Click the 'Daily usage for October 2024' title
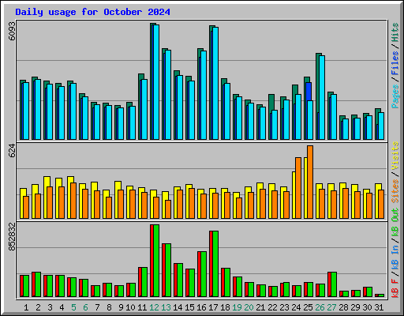Image resolution: width=404 pixels, height=316 pixels. pos(92,12)
